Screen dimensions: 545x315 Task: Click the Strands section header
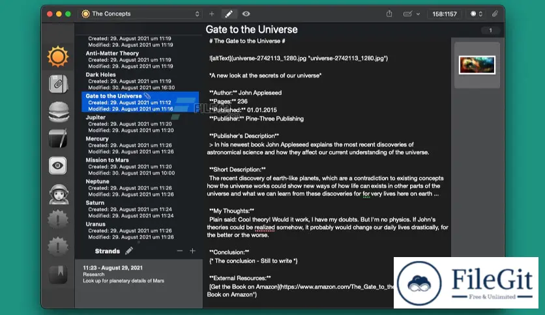point(108,251)
